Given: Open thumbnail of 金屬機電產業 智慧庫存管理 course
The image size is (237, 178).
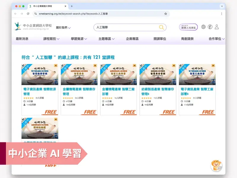Looking at the screenshot, I should (x=79, y=74).
